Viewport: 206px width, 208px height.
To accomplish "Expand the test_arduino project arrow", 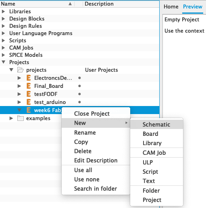I will coord(19,102).
